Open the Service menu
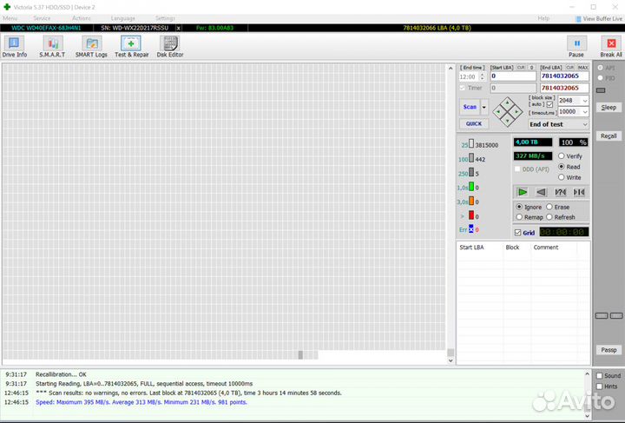 pyautogui.click(x=42, y=18)
